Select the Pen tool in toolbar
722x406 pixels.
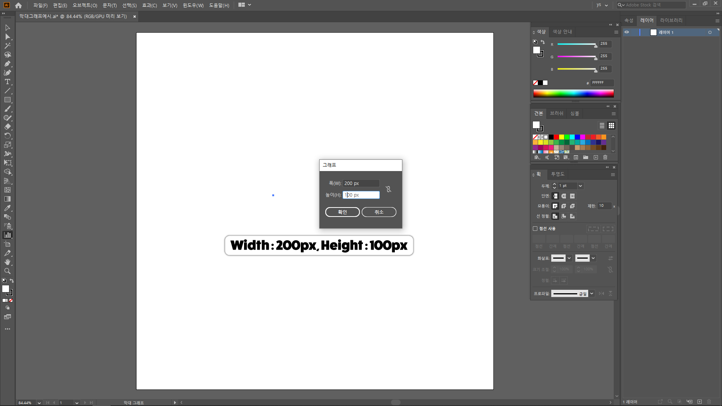pos(7,64)
